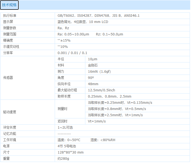Click the 最大驱动行程 label
Image resolution: width=191 pixels, height=163 pixels.
pyautogui.click(x=67, y=90)
